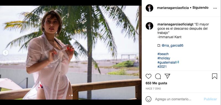Go to previous photo with left arrow

[x=5, y=53]
